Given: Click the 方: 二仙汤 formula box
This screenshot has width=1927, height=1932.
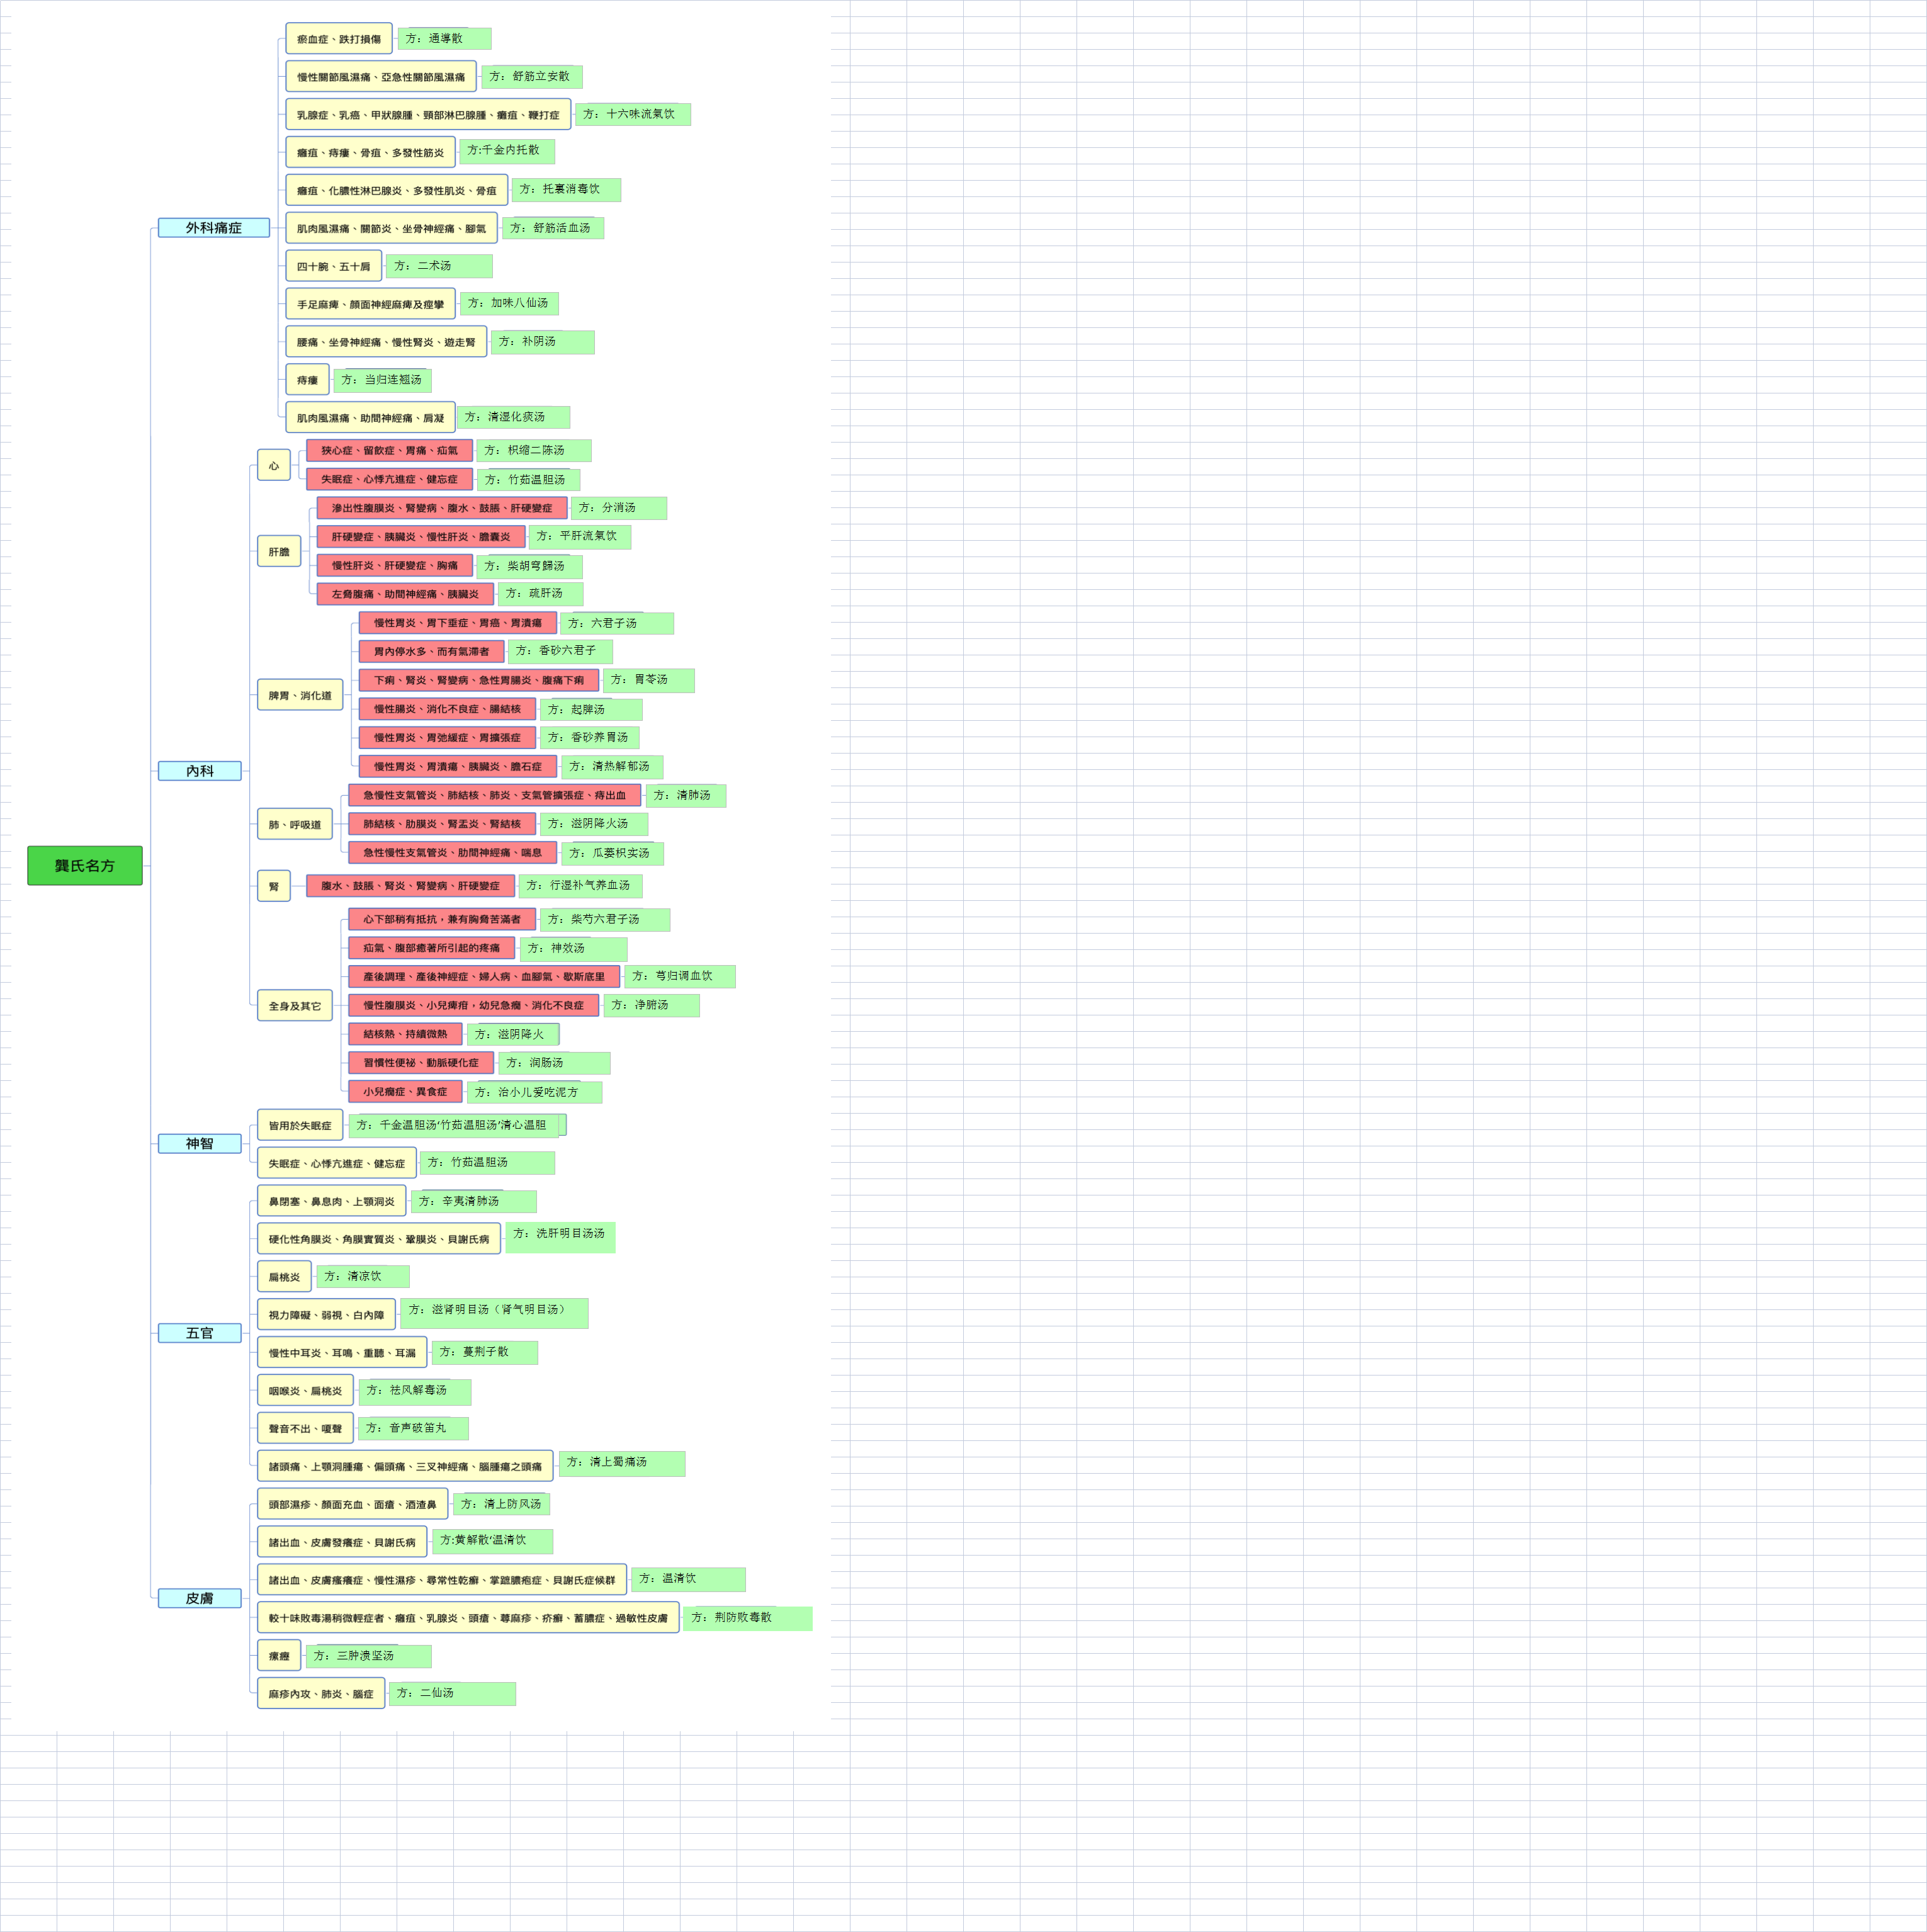Looking at the screenshot, I should pyautogui.click(x=453, y=1694).
